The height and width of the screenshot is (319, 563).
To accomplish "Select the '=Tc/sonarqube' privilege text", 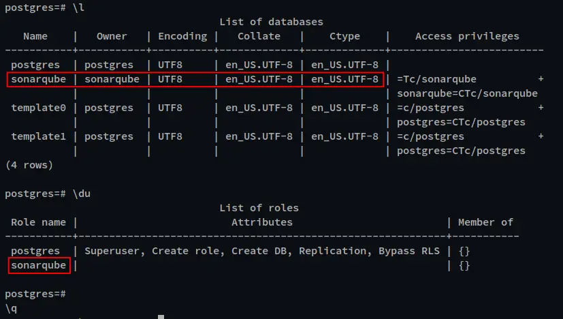I will (x=436, y=80).
